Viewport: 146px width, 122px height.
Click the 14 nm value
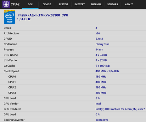pos(99,50)
